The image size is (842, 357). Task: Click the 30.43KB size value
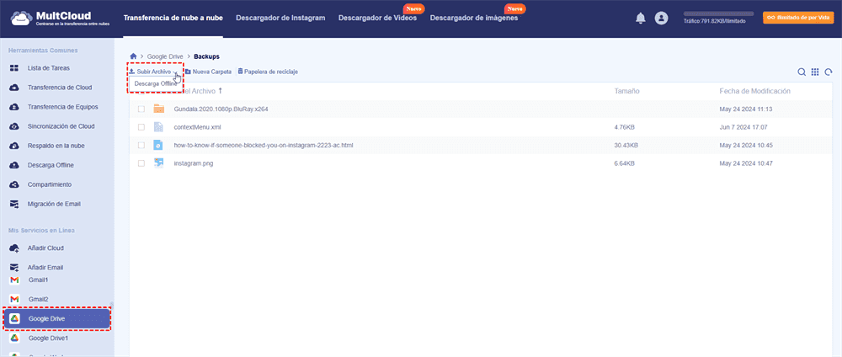(626, 145)
